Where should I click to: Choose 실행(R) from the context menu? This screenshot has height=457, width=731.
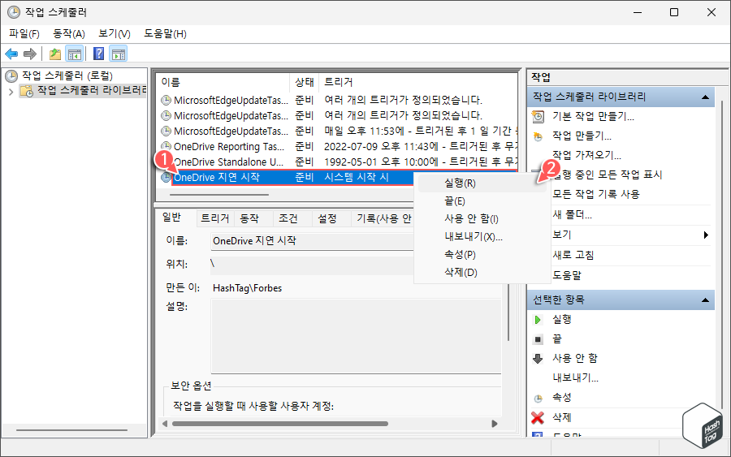pyautogui.click(x=482, y=183)
